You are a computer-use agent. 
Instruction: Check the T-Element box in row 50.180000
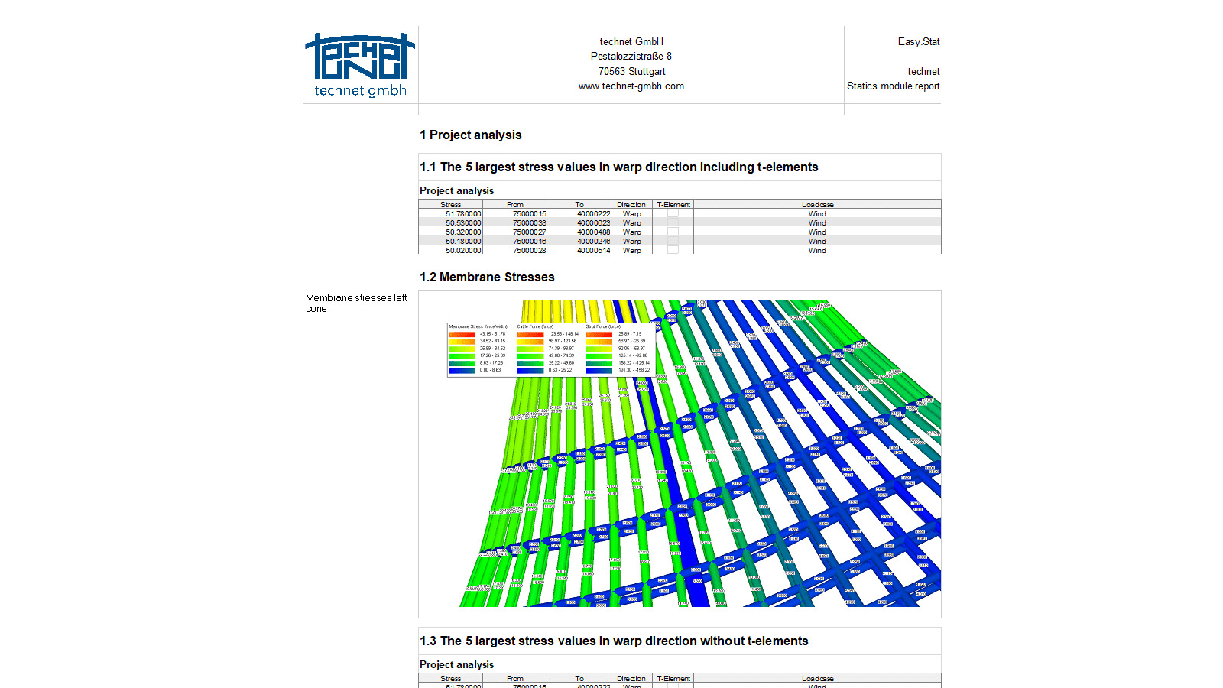point(673,242)
